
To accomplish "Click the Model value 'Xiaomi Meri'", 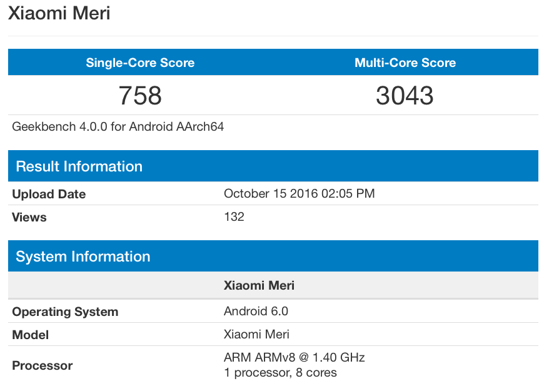I will click(x=256, y=334).
